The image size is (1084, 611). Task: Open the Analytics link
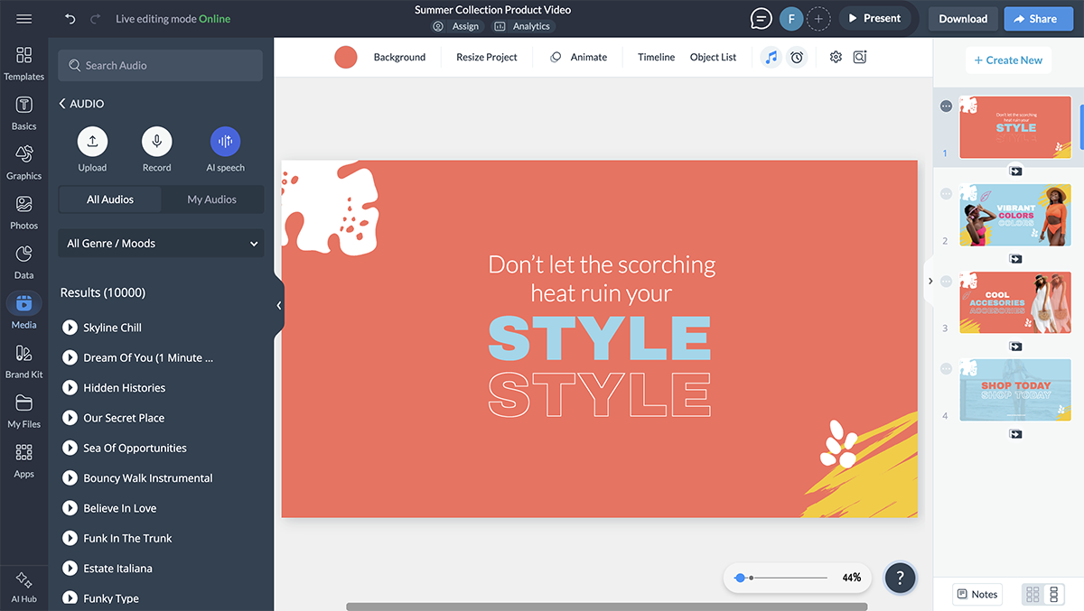tap(522, 26)
